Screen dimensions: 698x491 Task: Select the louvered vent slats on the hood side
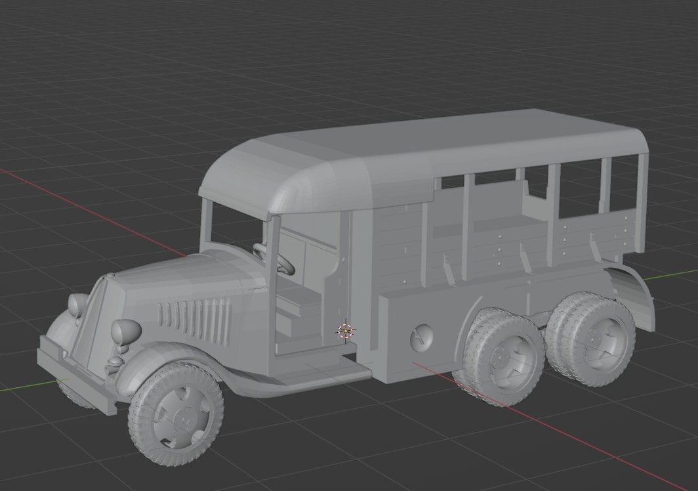195,322
